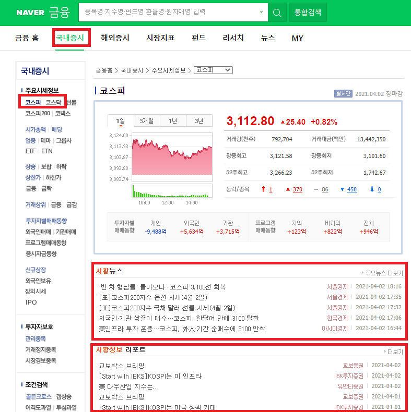
Task: Click the KOSPI intraday price chart
Action: 172,157
